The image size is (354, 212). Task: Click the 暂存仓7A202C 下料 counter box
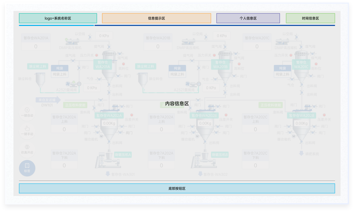click(x=256, y=165)
